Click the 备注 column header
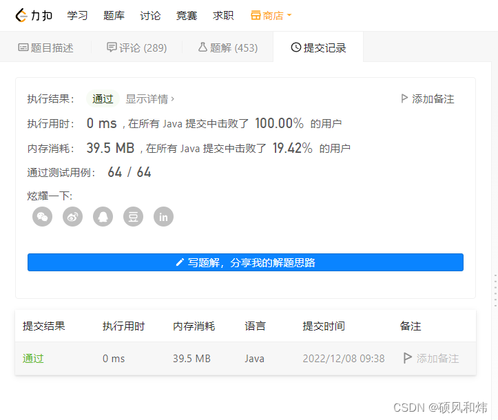This screenshot has width=498, height=420. (x=411, y=326)
